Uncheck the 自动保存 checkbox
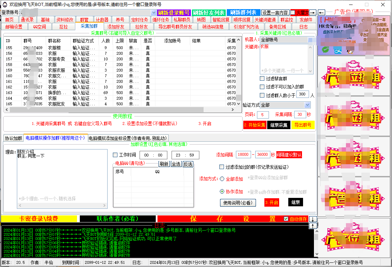Viewport: 392px width, 267px height. tap(286, 219)
